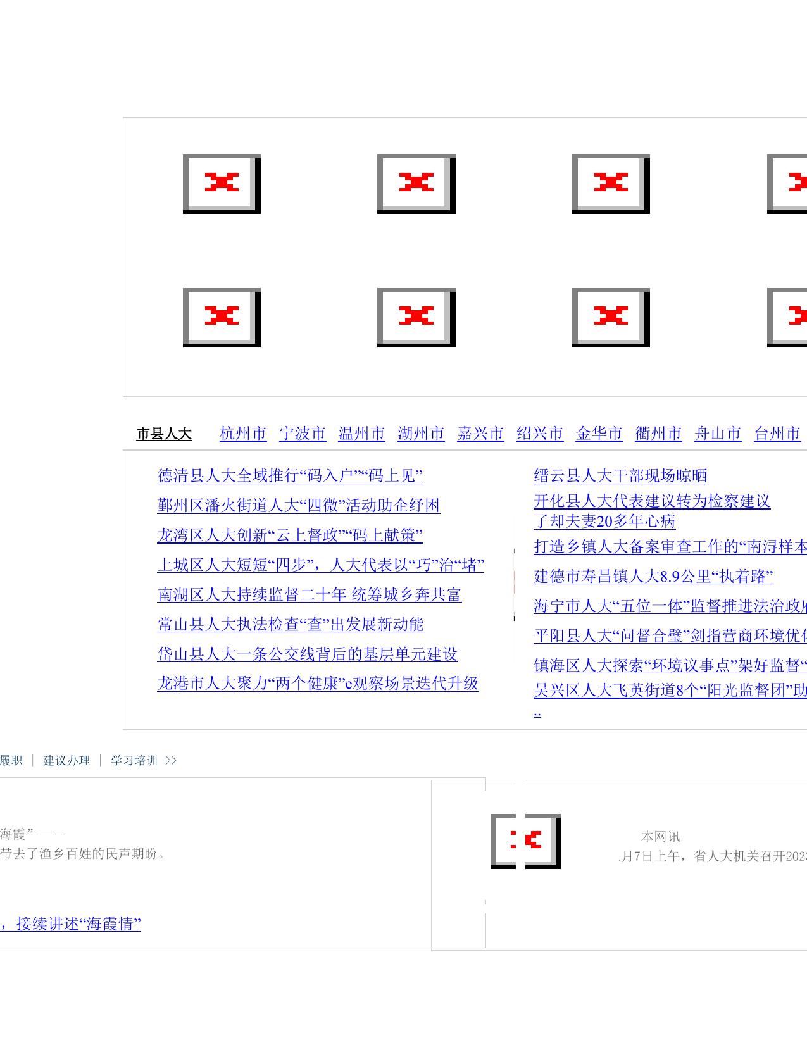Click broken image beside 本网讯 news

pos(526,841)
